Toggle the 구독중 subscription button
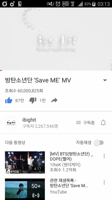The image size is (112, 200). click(x=85, y=122)
